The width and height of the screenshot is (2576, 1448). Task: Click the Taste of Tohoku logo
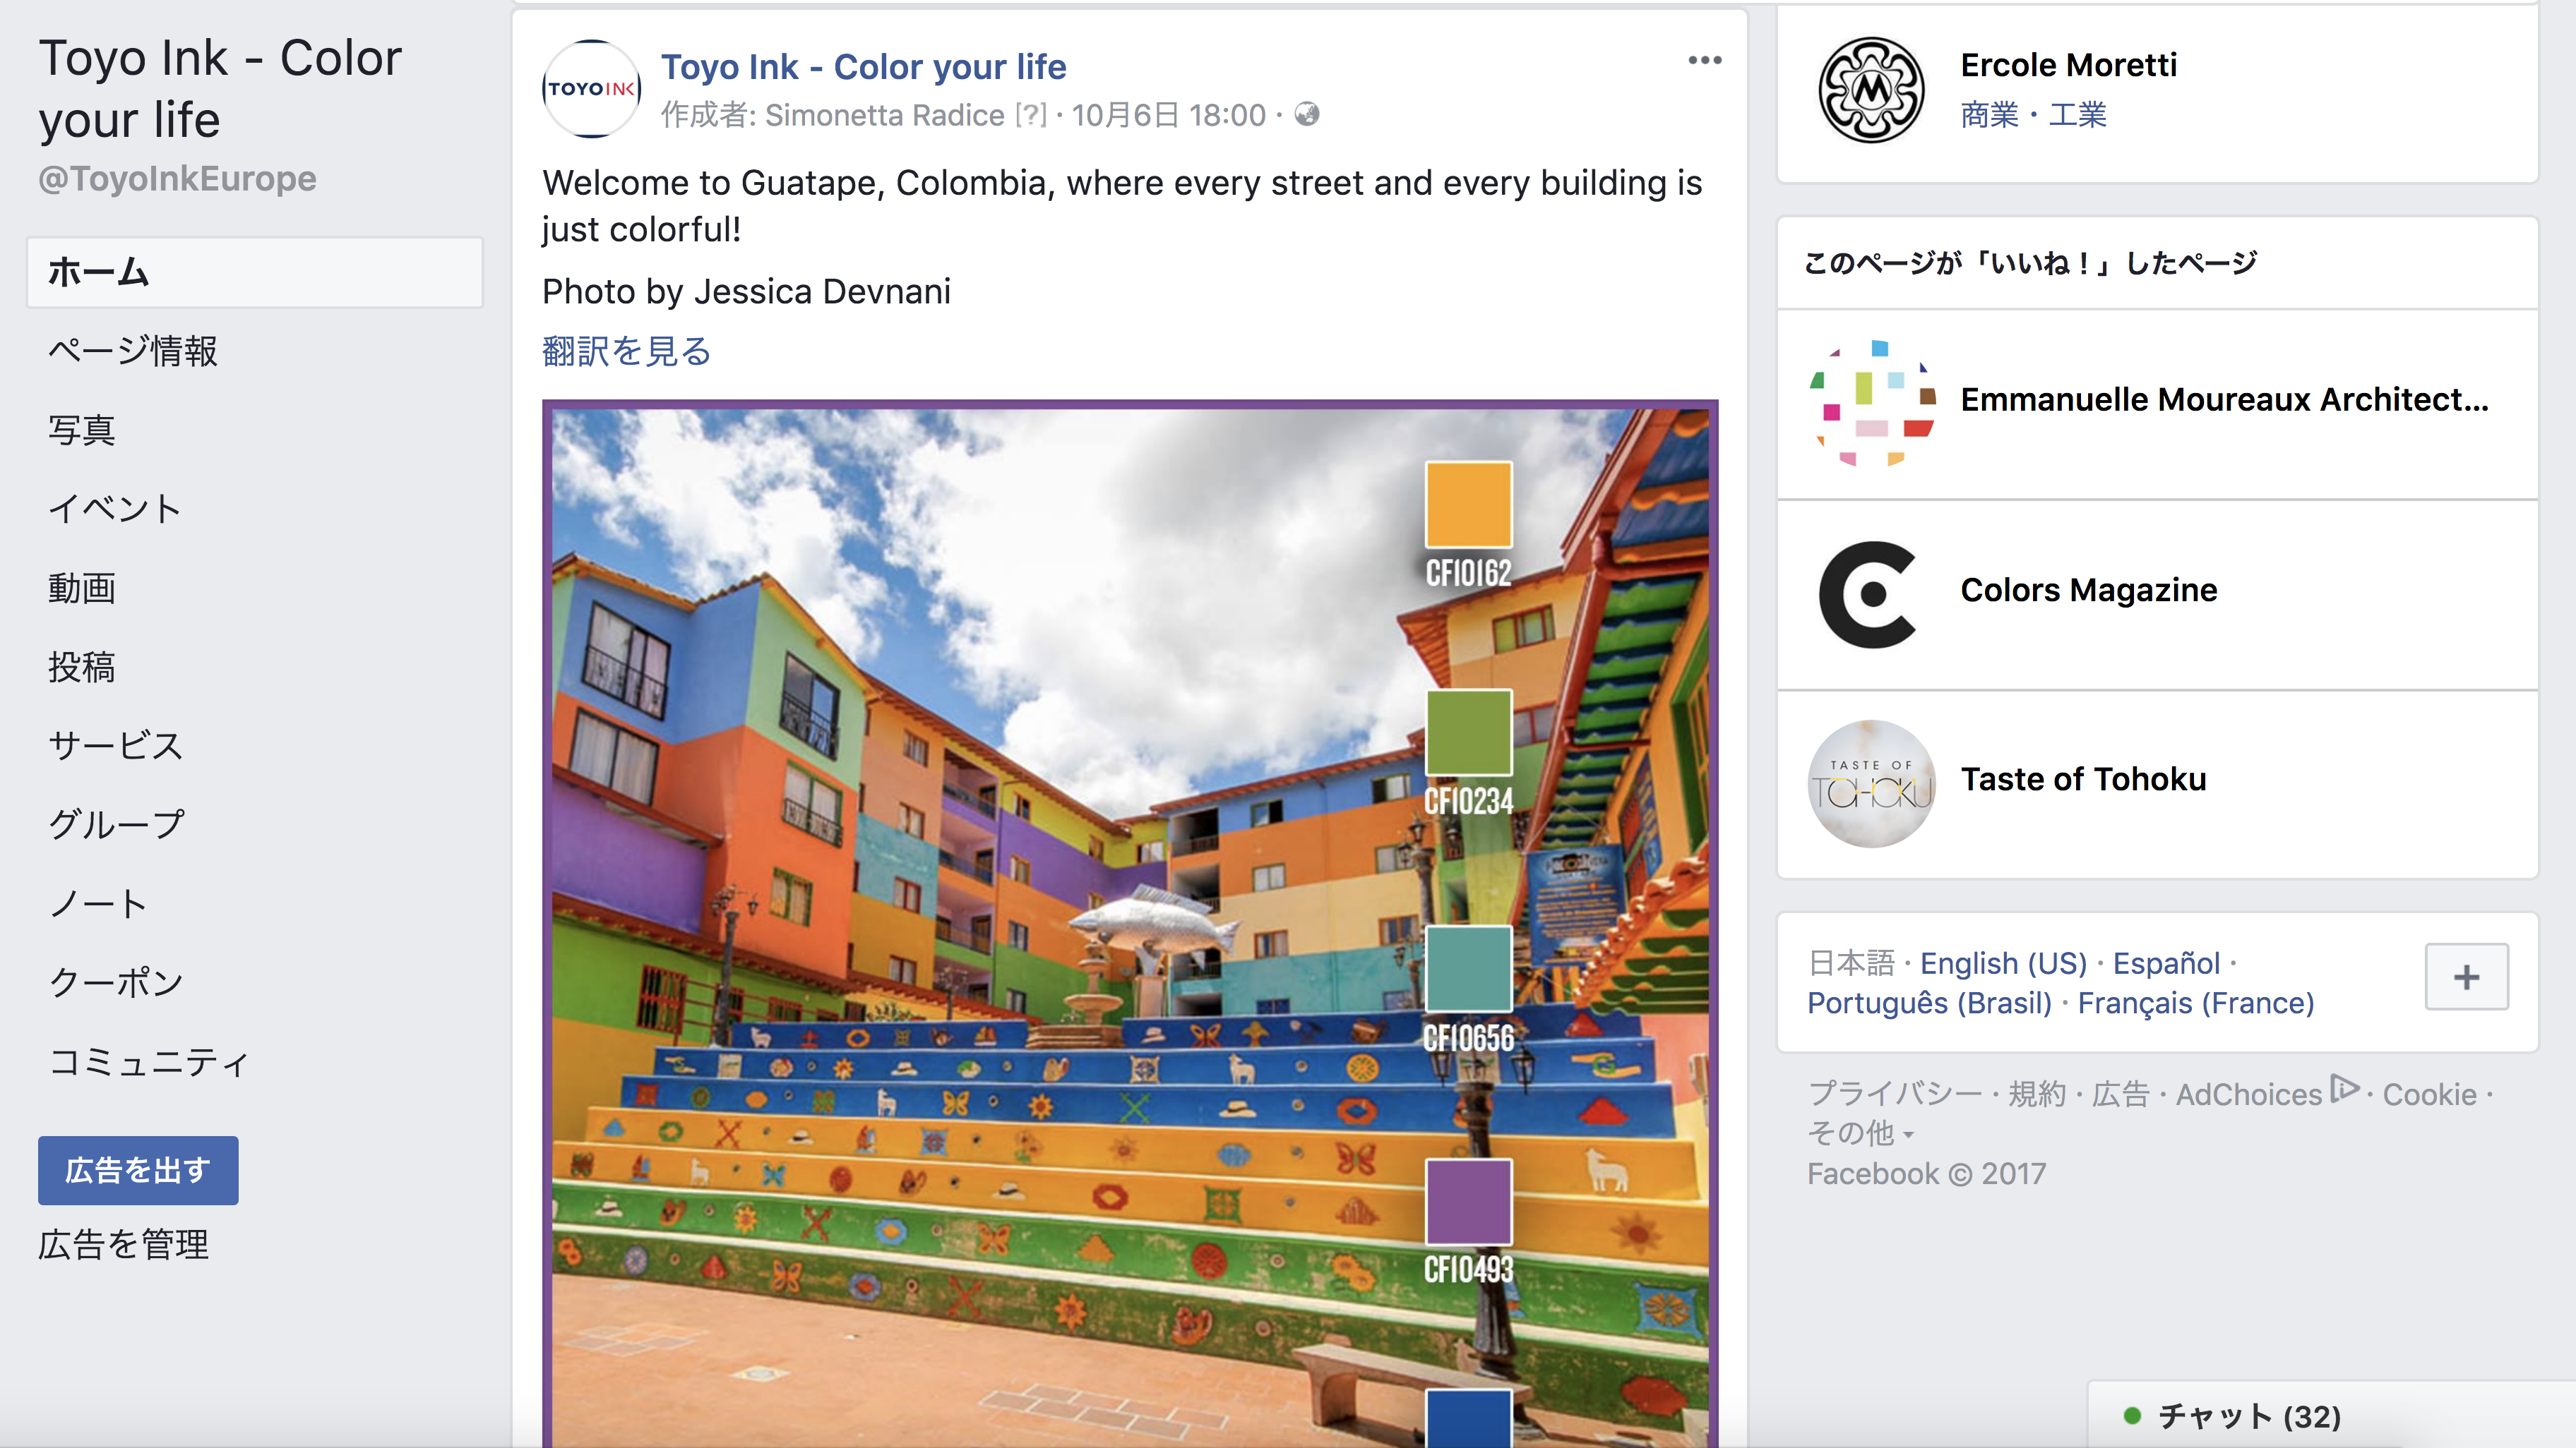click(1871, 783)
